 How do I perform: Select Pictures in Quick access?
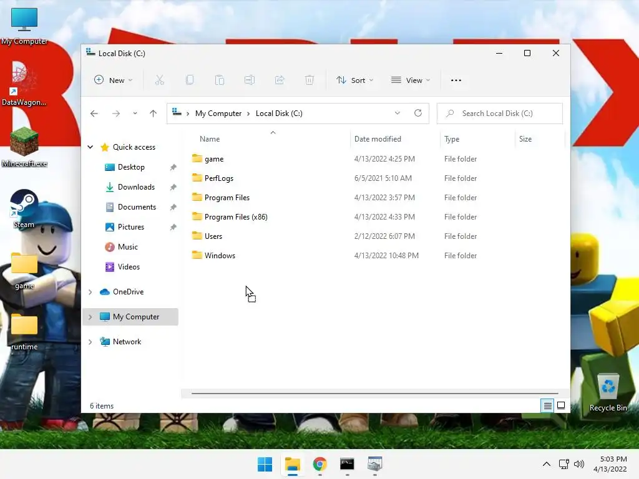(131, 227)
